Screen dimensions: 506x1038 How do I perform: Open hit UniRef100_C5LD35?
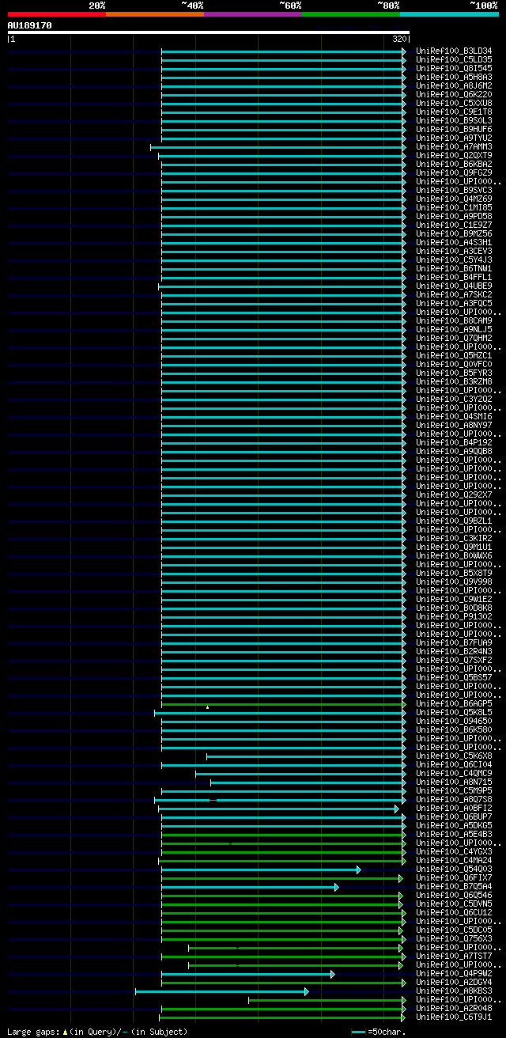[x=454, y=60]
